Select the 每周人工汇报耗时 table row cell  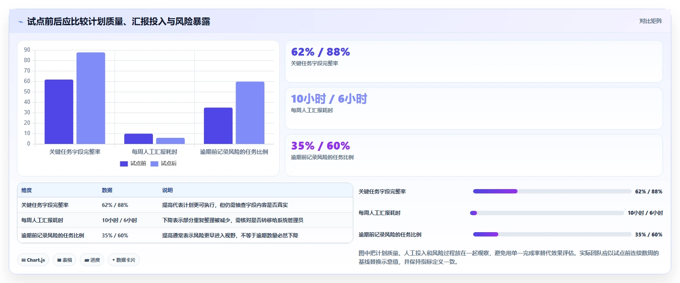coord(42,220)
